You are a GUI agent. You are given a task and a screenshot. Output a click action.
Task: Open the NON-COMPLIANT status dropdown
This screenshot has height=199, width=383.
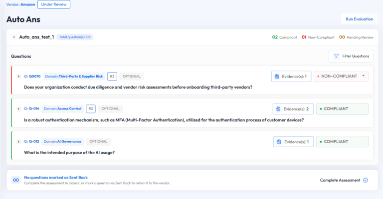click(x=341, y=76)
